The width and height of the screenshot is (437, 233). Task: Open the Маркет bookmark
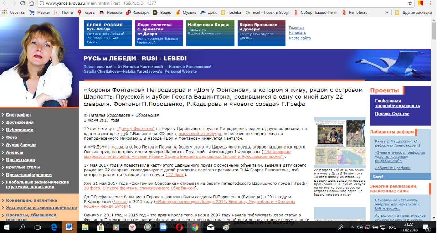(40, 13)
